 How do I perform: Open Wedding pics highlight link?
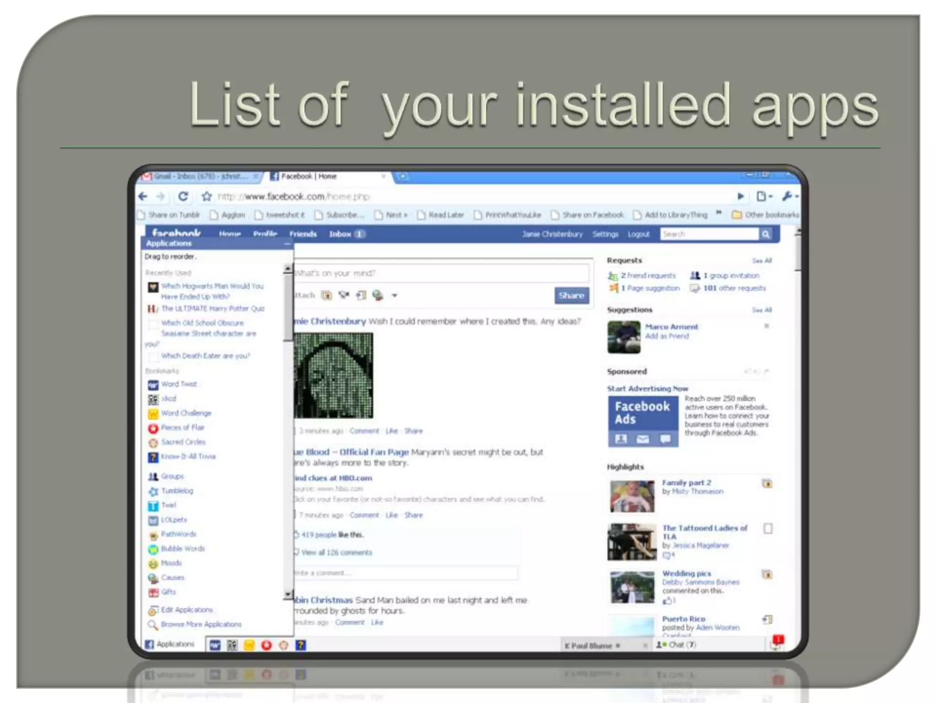[687, 573]
